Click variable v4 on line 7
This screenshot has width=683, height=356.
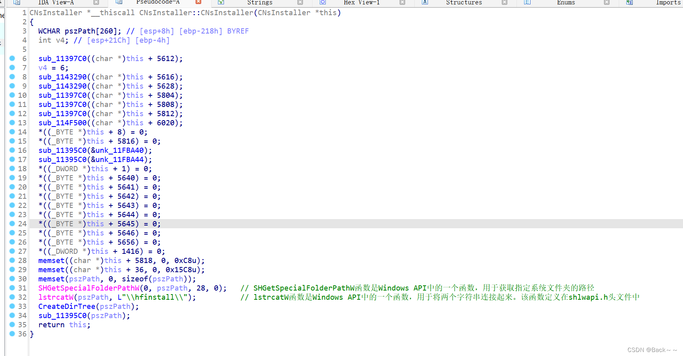tap(43, 68)
